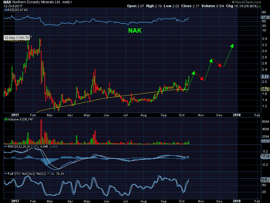Click the "Northern Dynasty Minerals Ltd." company name
This screenshot has height=203, width=270.
point(36,2)
